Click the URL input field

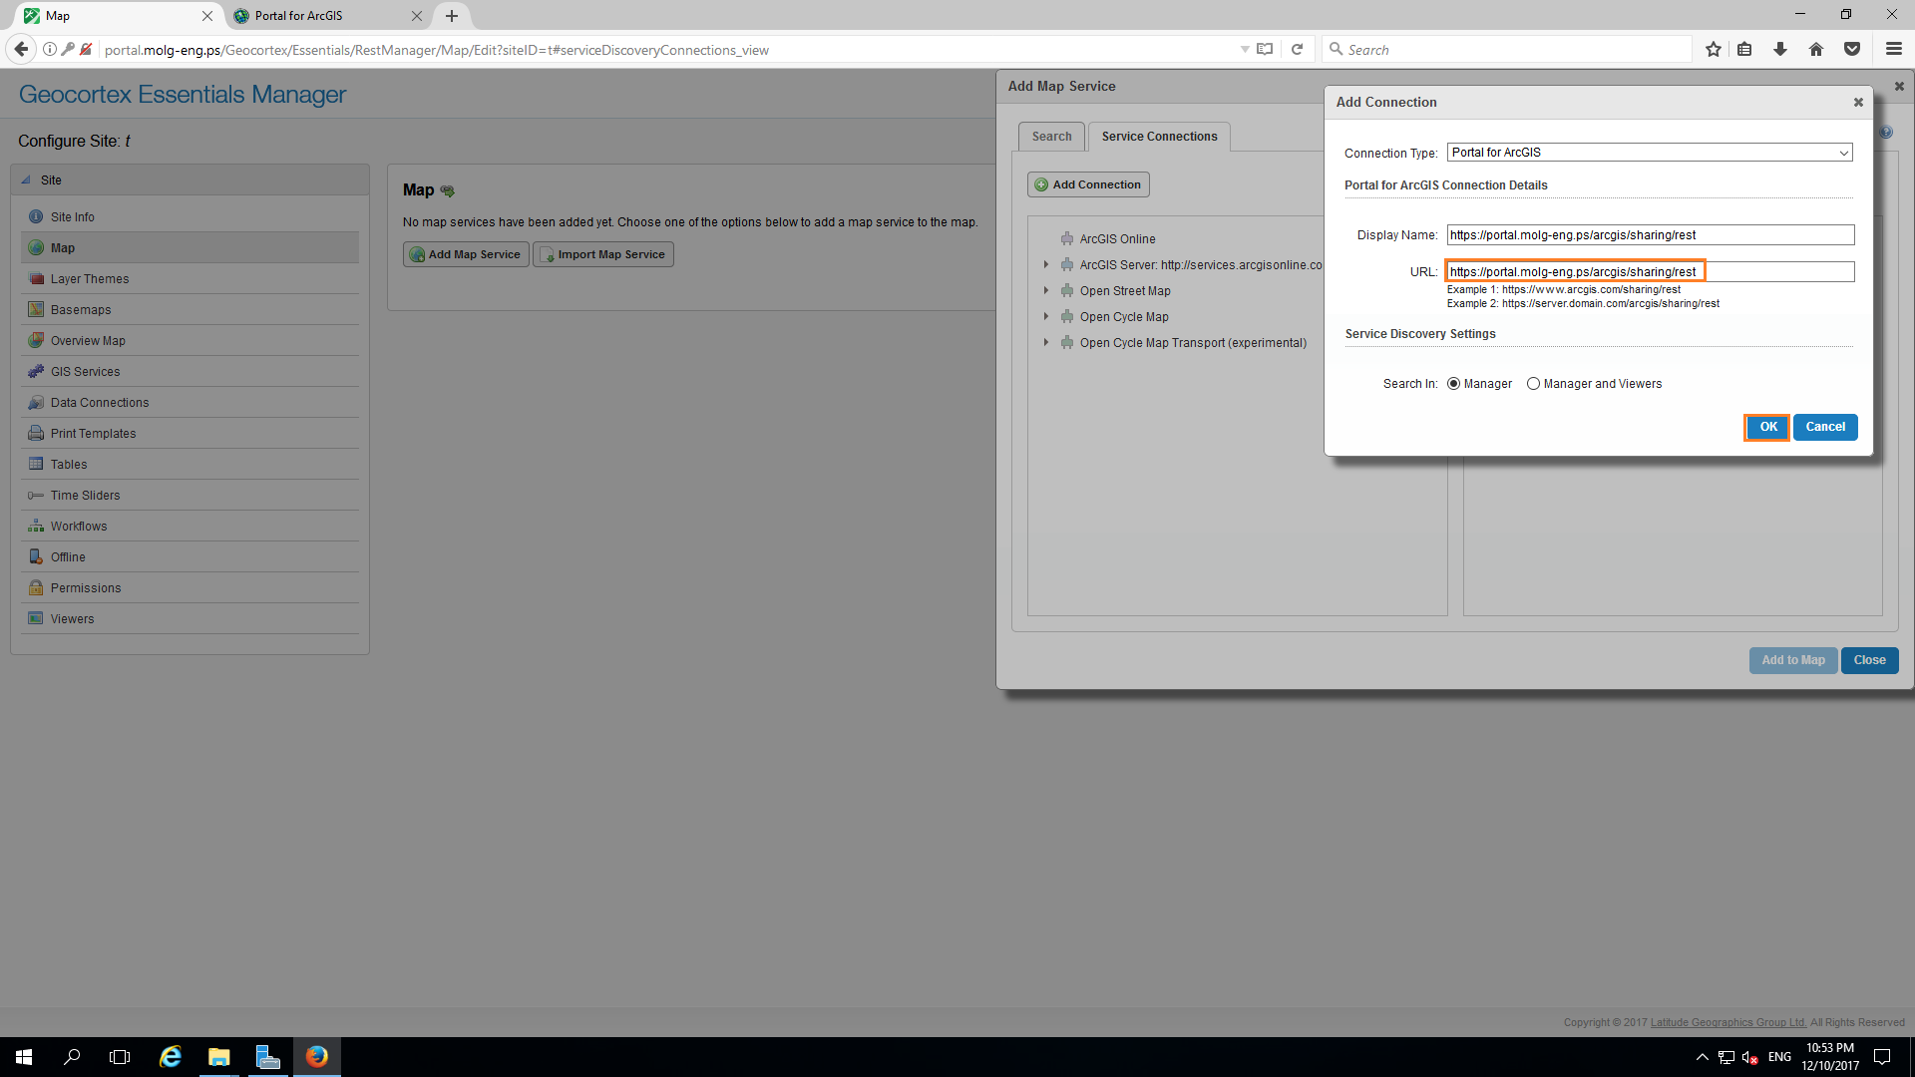pos(1651,272)
